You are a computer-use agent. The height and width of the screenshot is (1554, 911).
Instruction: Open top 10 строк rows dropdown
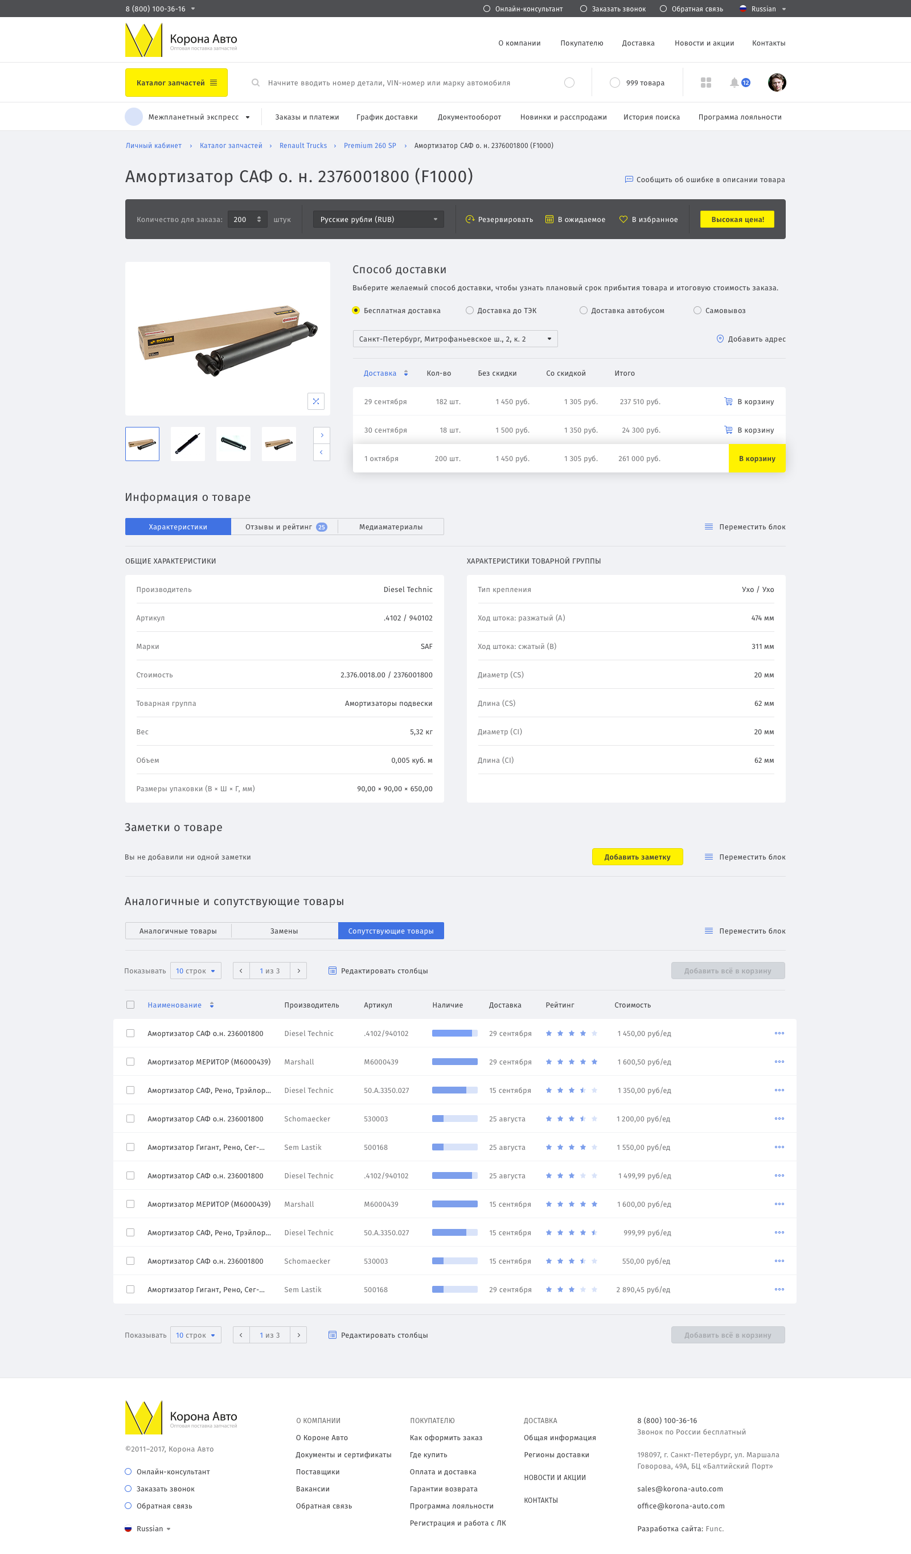(195, 971)
